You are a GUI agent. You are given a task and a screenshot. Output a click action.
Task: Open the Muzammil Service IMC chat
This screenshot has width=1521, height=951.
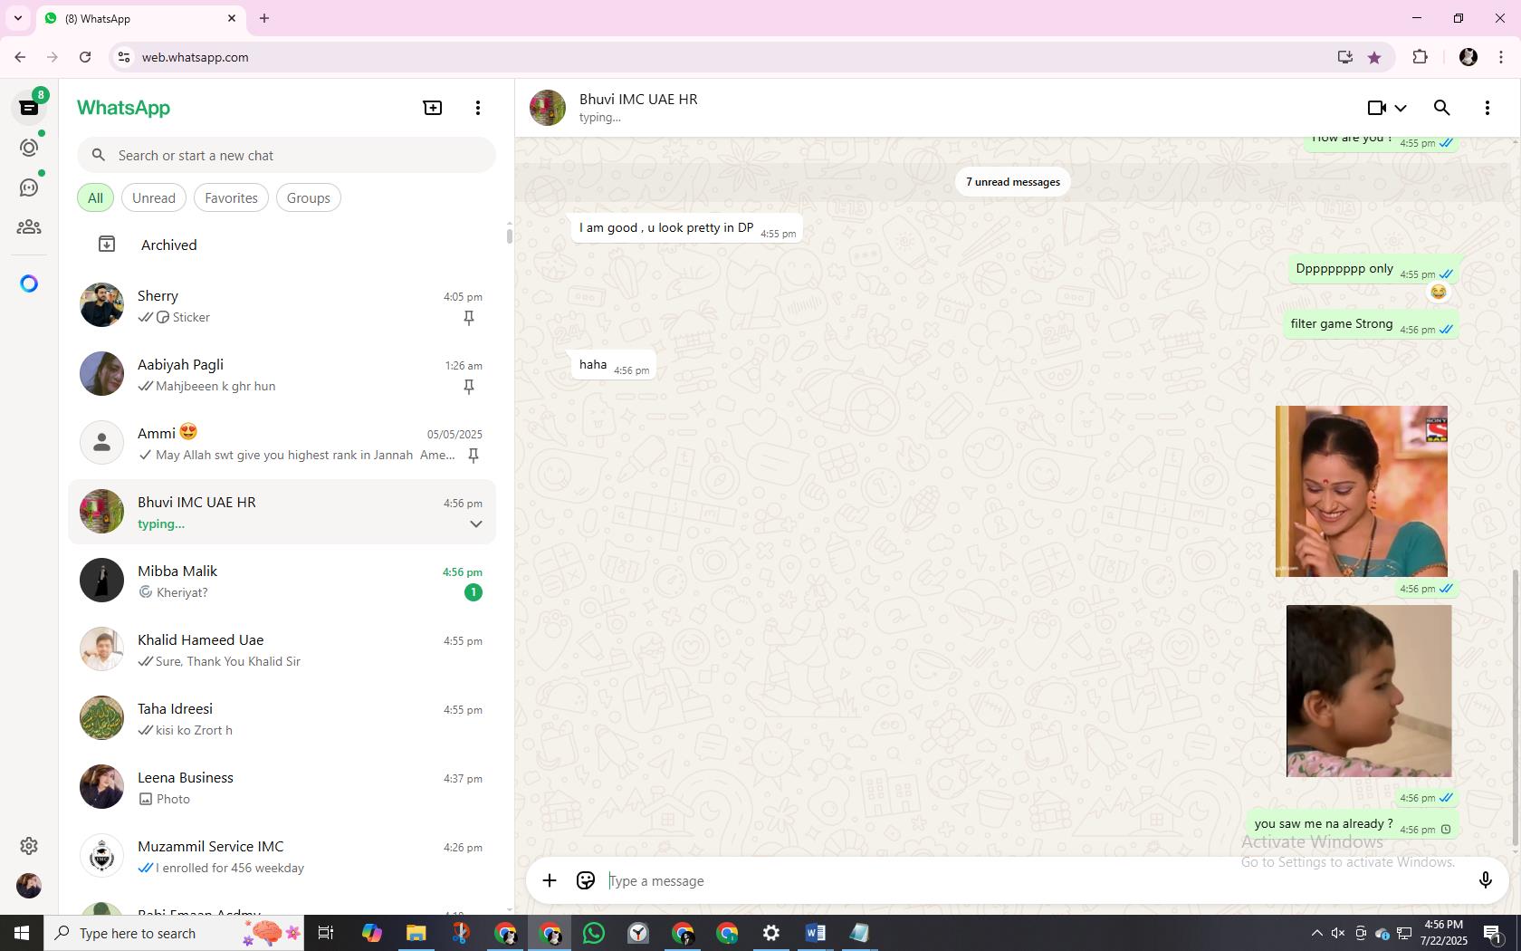(282, 857)
